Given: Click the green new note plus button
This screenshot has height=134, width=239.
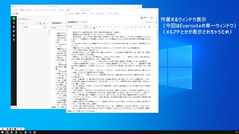Looking at the screenshot, I should (x=14, y=18).
